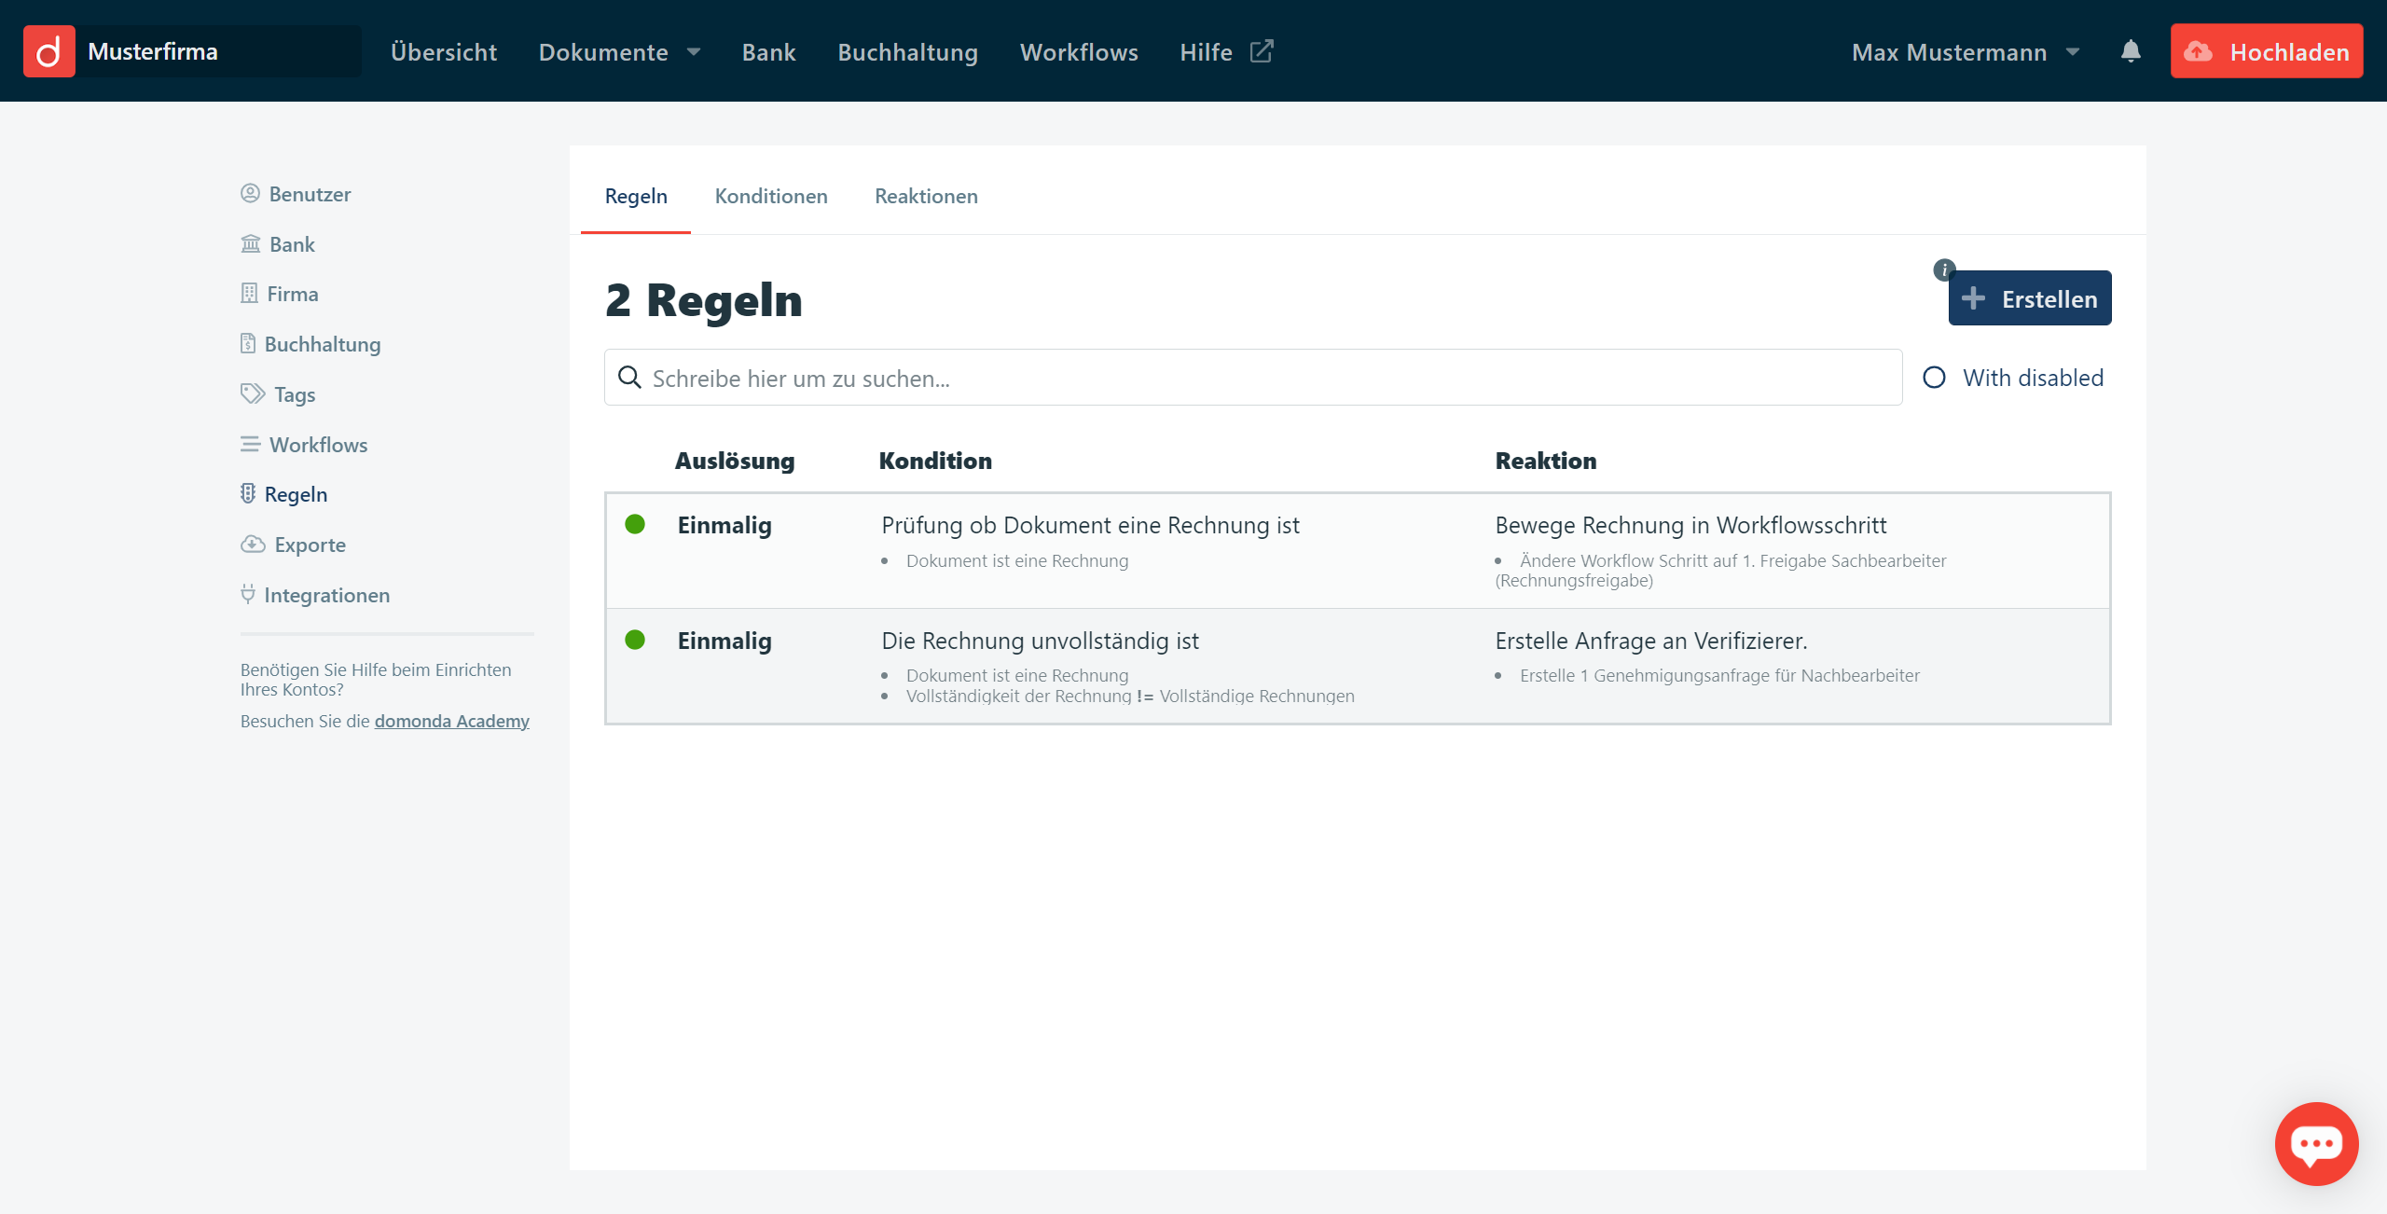Expand the Dokumente dropdown menu
Viewport: 2387px width, 1214px height.
coord(619,52)
